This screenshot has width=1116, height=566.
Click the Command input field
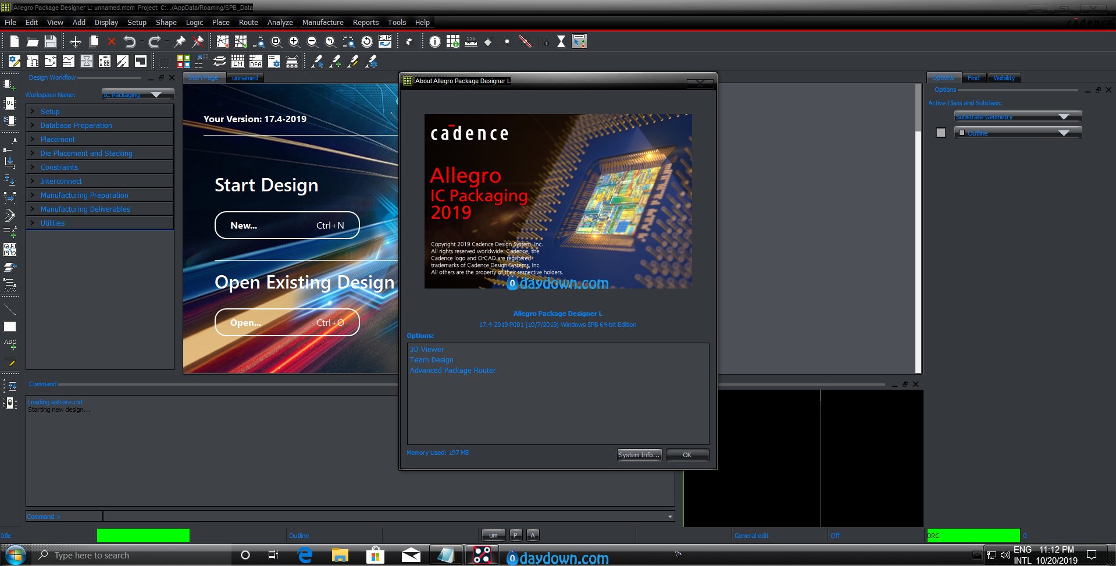(388, 517)
